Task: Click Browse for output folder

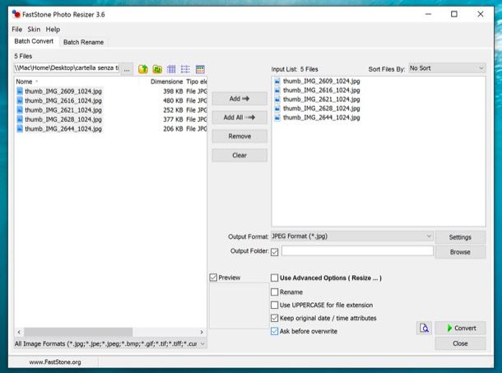Action: click(x=460, y=252)
